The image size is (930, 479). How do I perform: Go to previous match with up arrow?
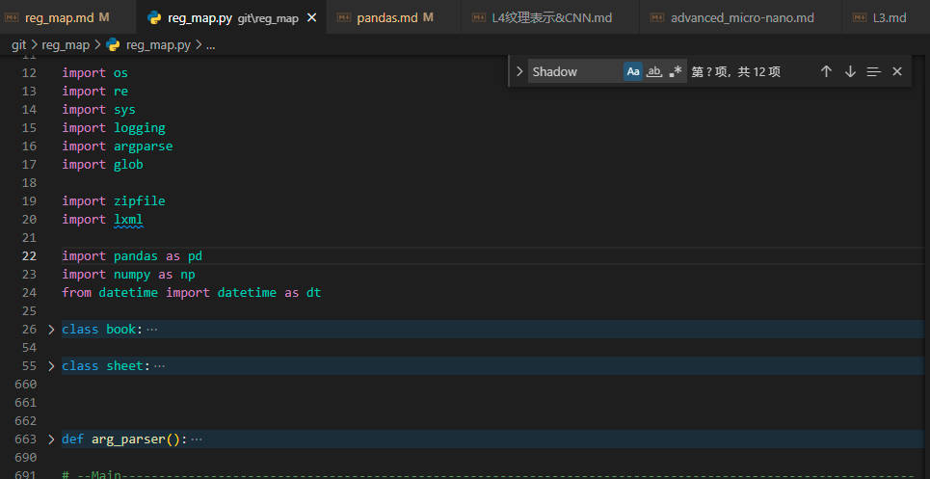tap(826, 71)
